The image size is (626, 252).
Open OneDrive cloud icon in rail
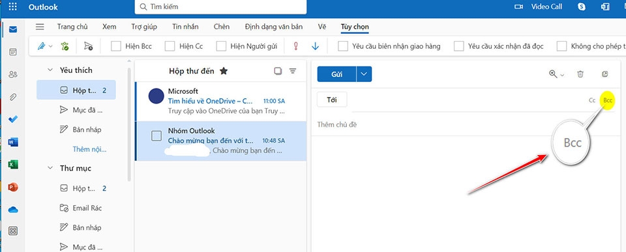(x=13, y=209)
